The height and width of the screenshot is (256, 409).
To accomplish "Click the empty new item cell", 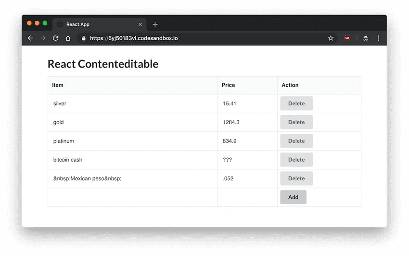I will tap(132, 197).
